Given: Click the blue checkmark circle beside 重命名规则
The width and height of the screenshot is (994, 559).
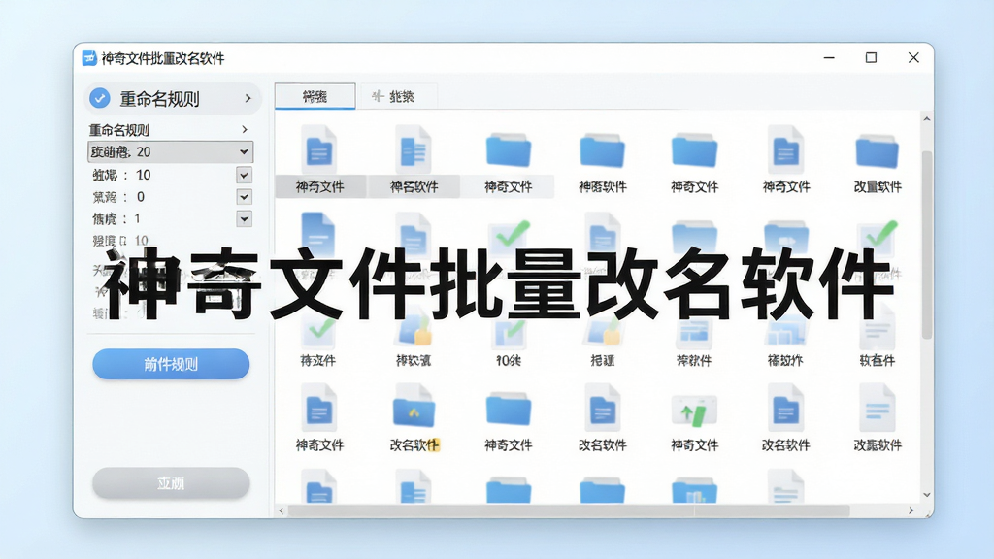Looking at the screenshot, I should tap(100, 98).
